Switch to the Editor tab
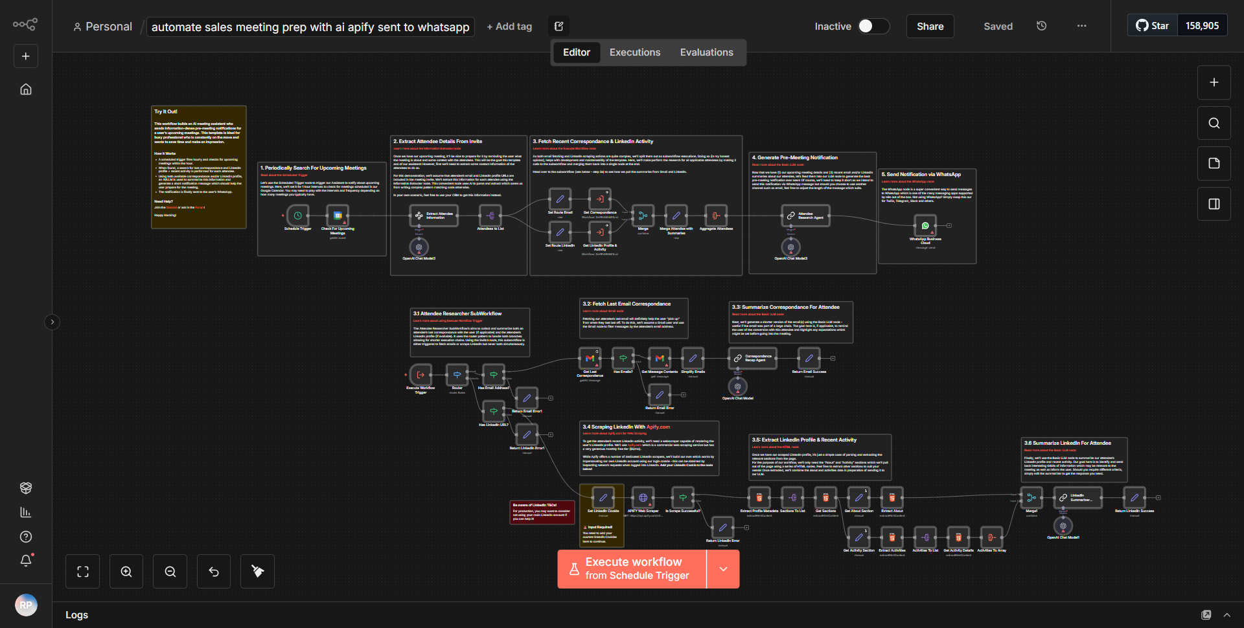The width and height of the screenshot is (1244, 628). click(576, 52)
